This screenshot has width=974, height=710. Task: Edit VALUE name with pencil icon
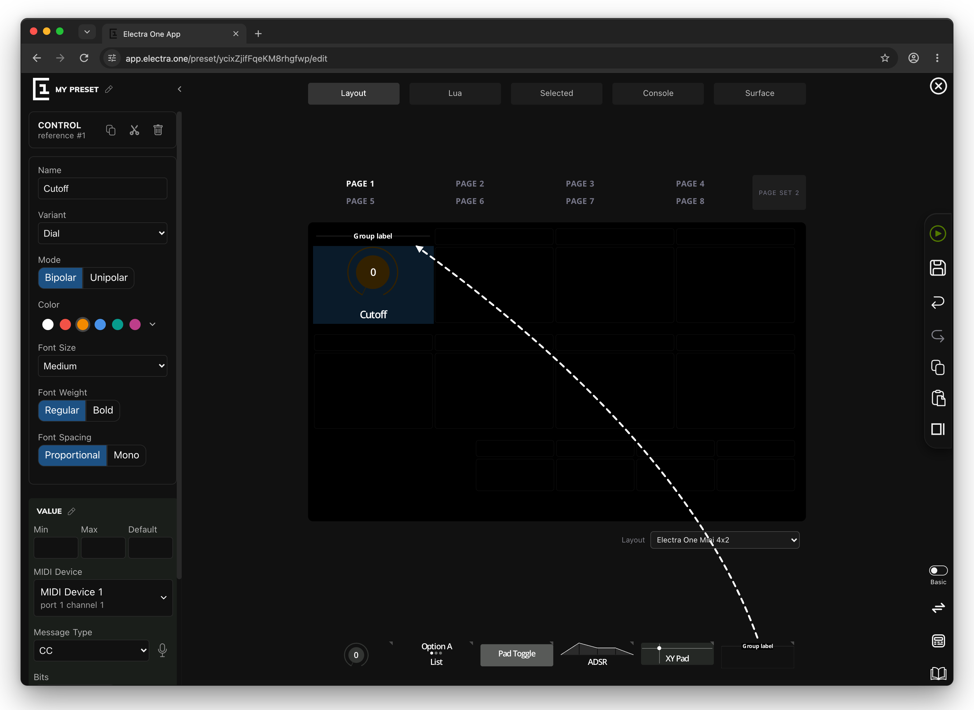point(72,511)
